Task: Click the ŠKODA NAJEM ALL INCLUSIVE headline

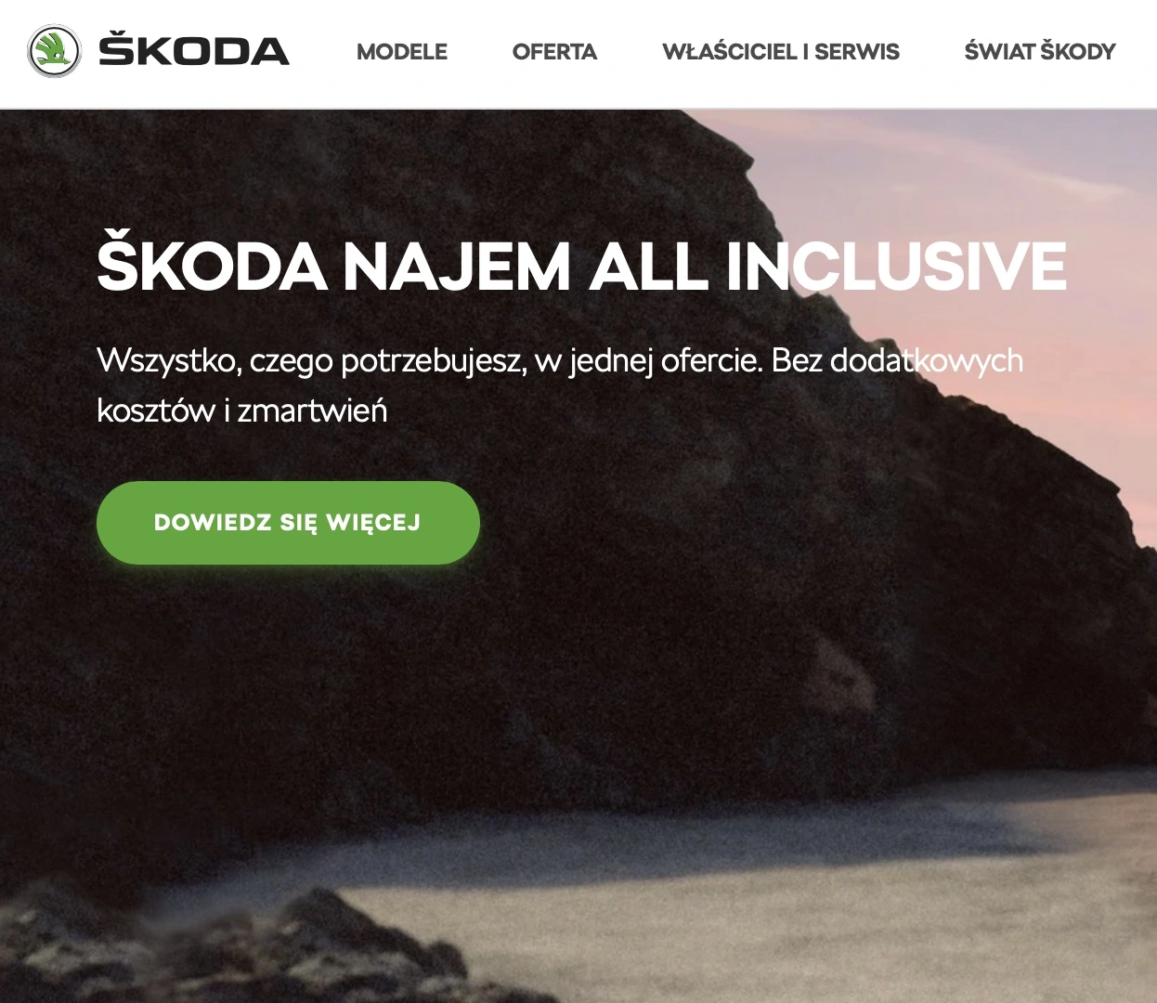Action: 582,264
